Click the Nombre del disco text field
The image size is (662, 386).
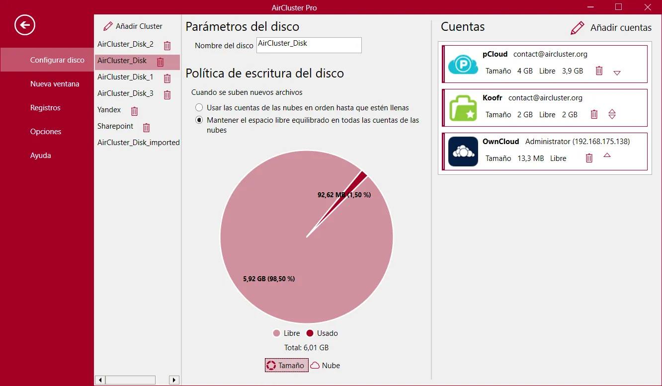[x=309, y=45]
